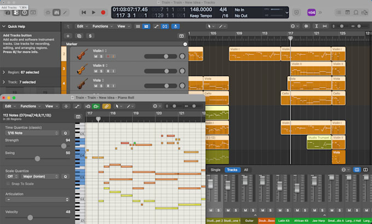
Task: Click the Add Tracks plus button
Action: [x=68, y=36]
